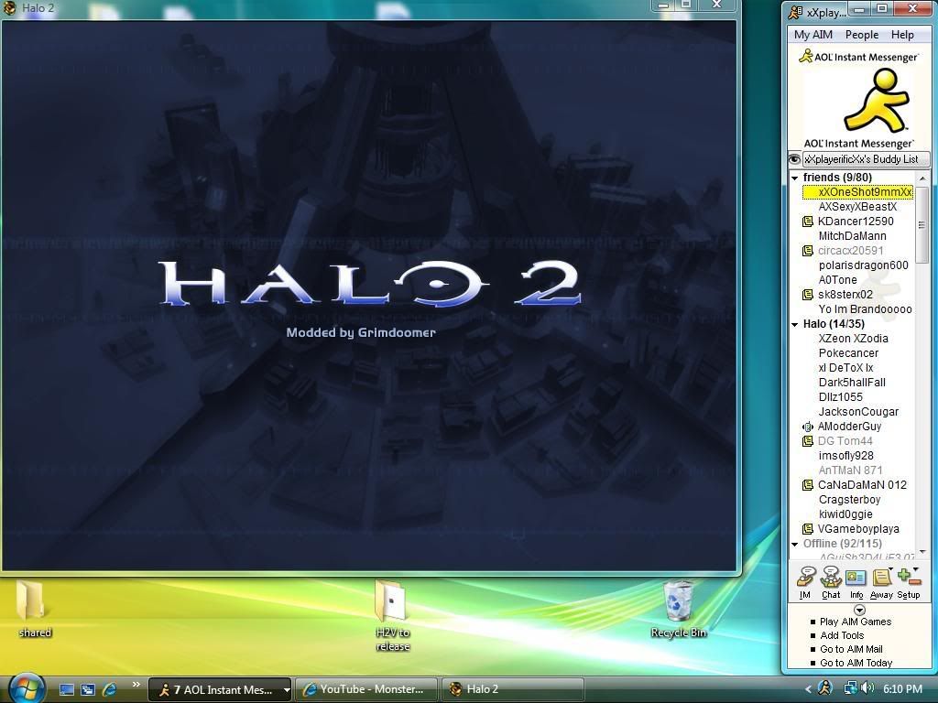
Task: Select the Recycle Bin desktop icon
Action: (679, 609)
